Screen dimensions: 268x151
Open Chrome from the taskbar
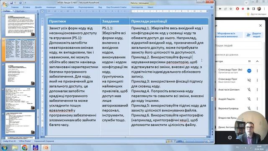point(25,148)
